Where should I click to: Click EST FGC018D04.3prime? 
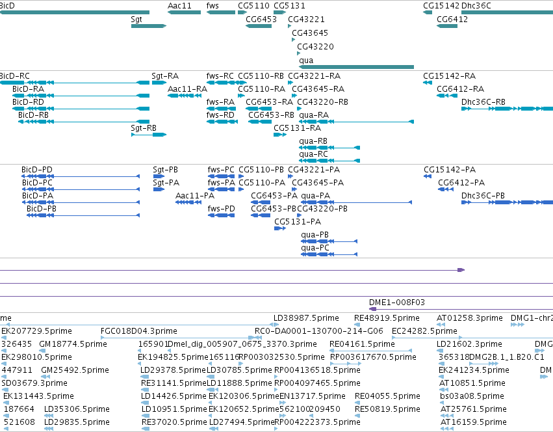coord(139,331)
